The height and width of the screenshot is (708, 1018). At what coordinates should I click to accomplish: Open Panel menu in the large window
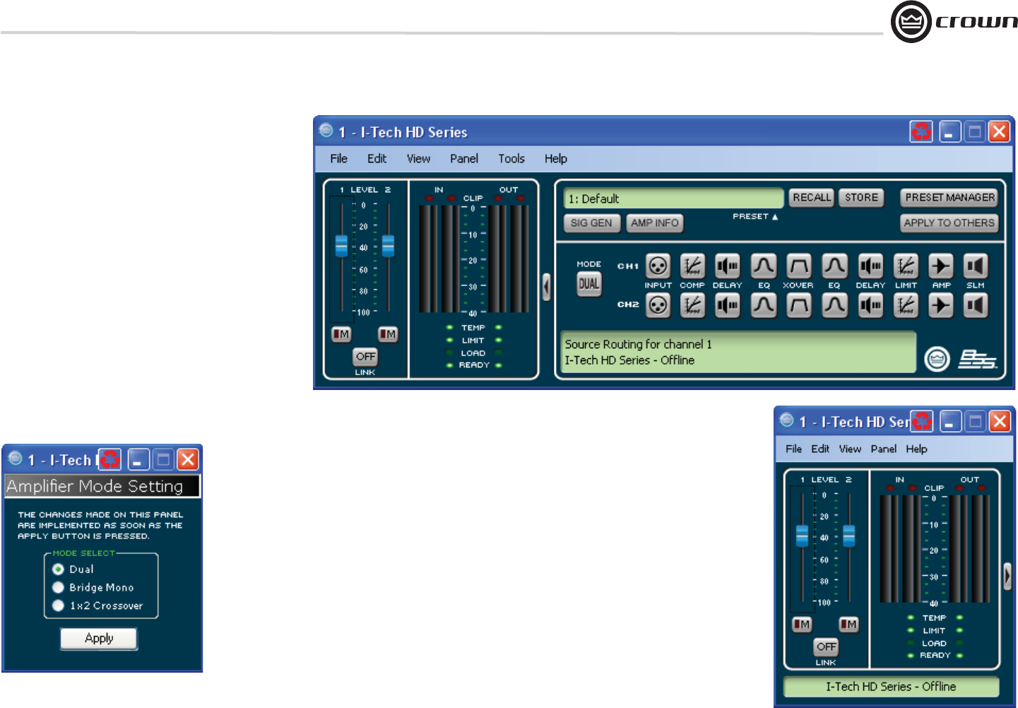click(464, 158)
